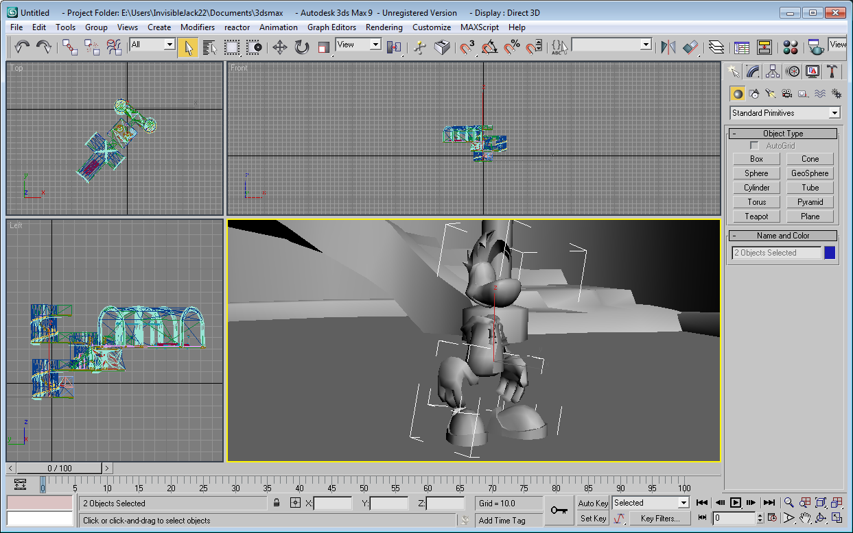Click the Align tool icon

pos(690,47)
